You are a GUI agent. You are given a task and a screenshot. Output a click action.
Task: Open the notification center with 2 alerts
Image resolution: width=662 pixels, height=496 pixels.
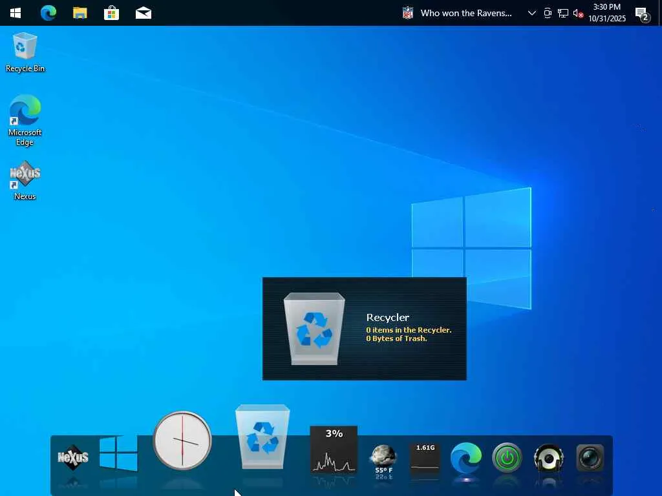[642, 14]
